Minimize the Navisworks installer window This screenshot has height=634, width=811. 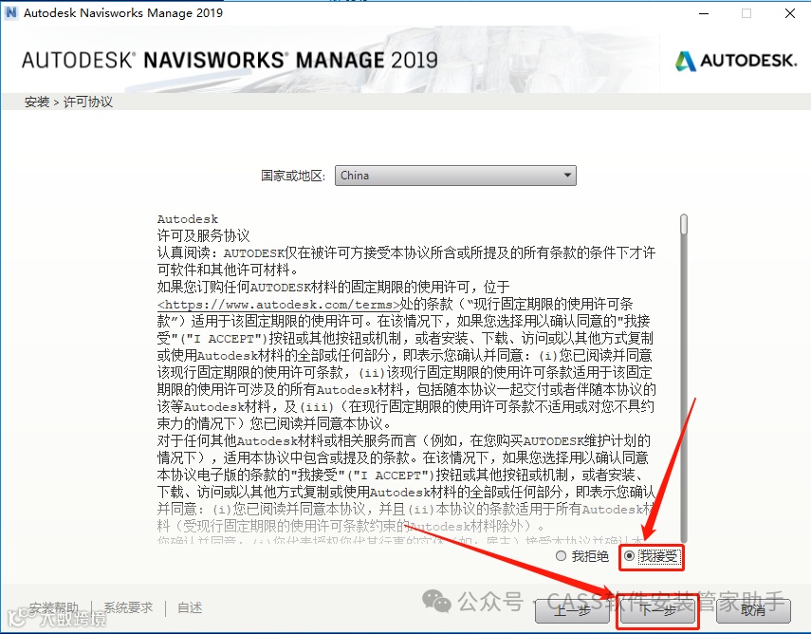click(x=704, y=13)
